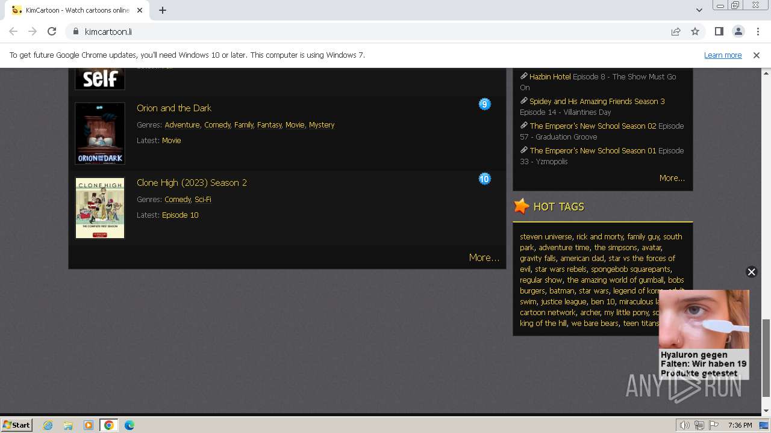Open Clone High (2023) Season 2 title
771x433 pixels.
tap(192, 183)
